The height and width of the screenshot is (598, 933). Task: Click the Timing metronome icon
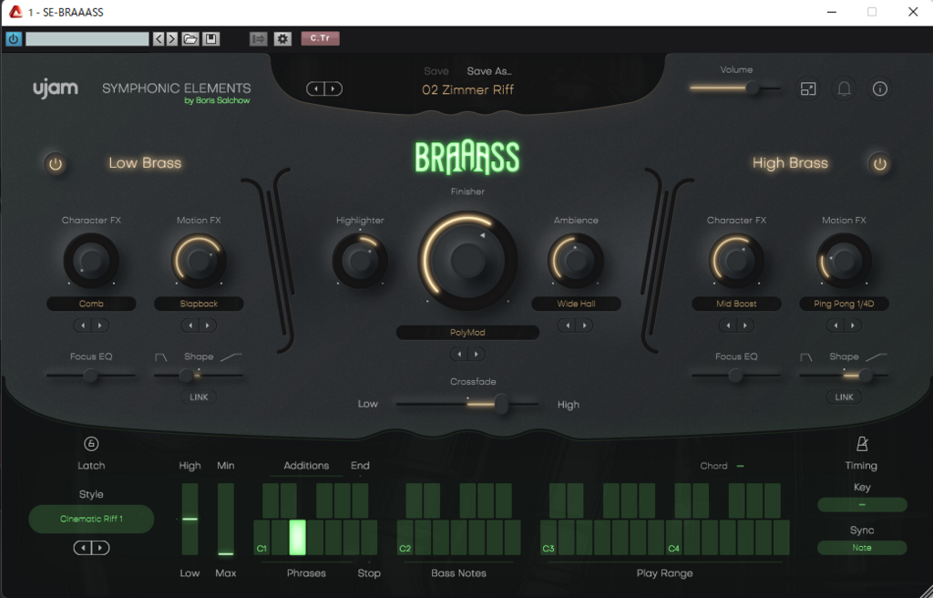[x=862, y=444]
